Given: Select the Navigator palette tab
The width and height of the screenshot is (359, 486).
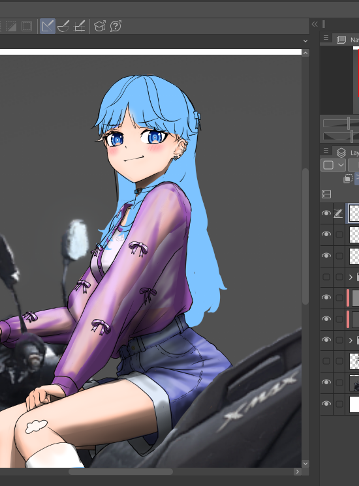Looking at the screenshot, I should point(347,40).
